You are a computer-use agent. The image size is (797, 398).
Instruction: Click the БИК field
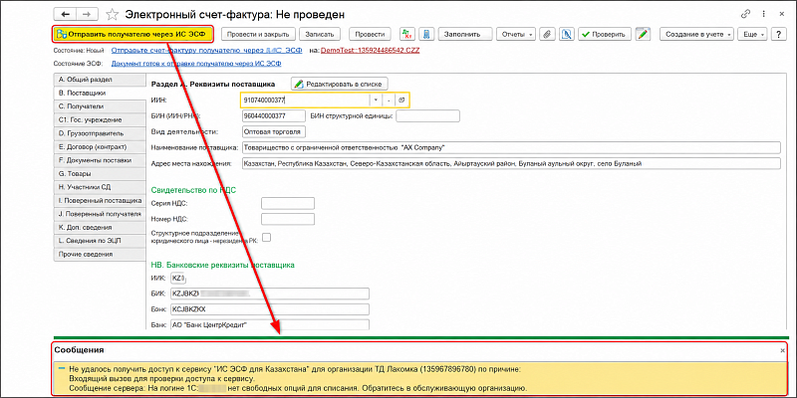point(270,294)
